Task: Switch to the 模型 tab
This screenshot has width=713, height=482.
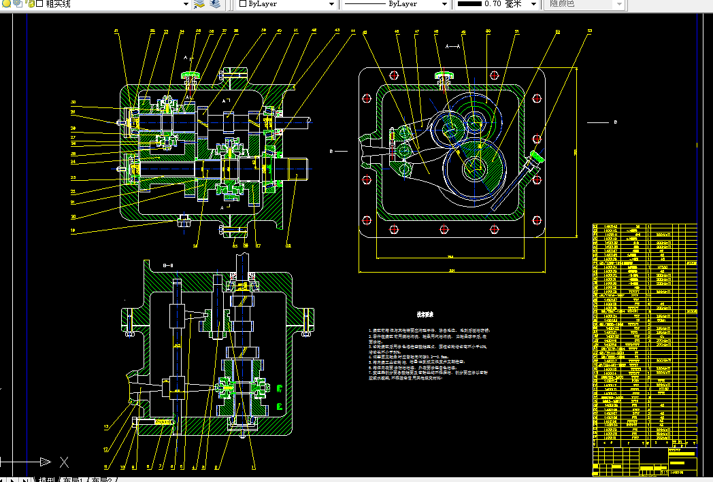Action: tap(46, 479)
